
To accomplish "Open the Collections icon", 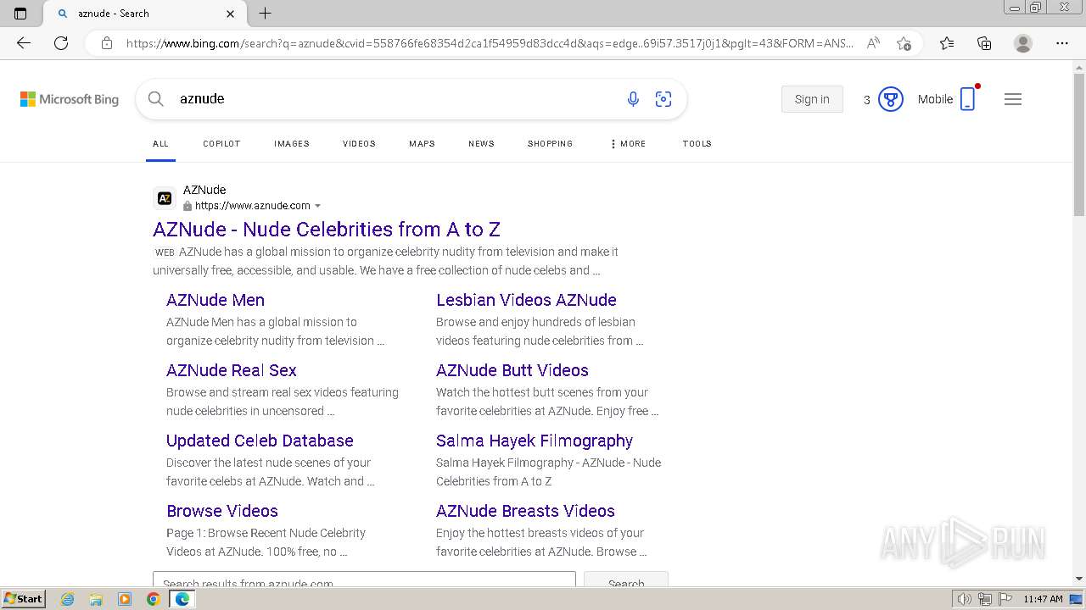I will click(x=984, y=43).
